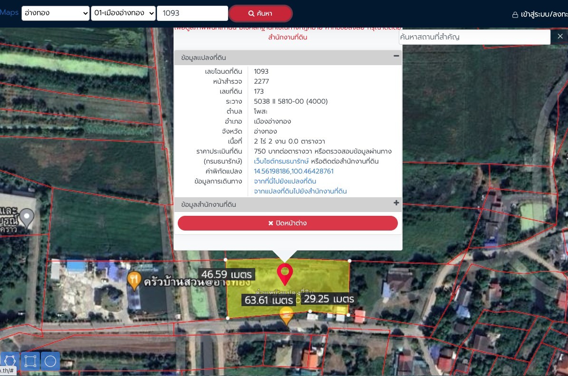Viewport: 568px width, 376px height.
Task: Click the ค้นหา search button
Action: [x=260, y=13]
